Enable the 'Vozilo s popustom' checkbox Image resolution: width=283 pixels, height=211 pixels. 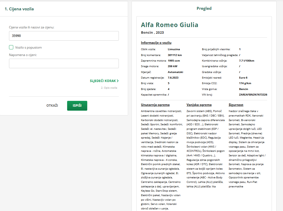(11, 47)
